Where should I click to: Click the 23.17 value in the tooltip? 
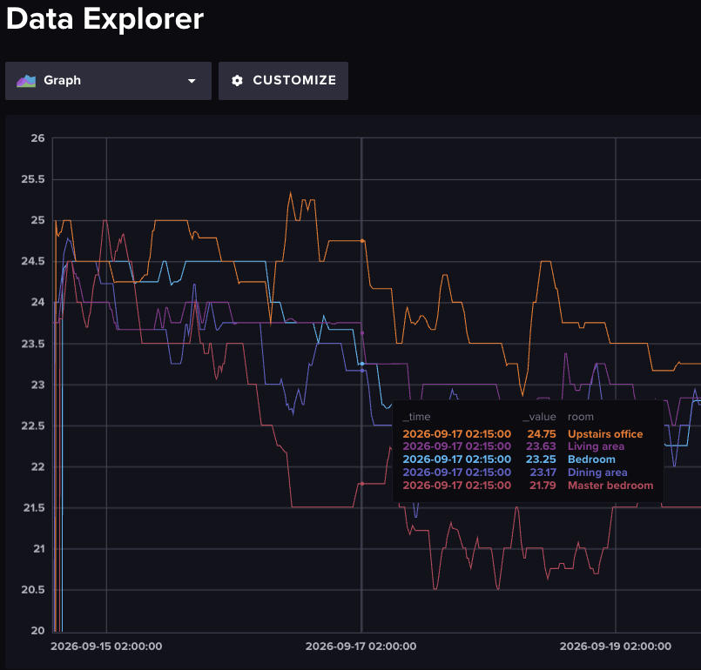tap(543, 472)
